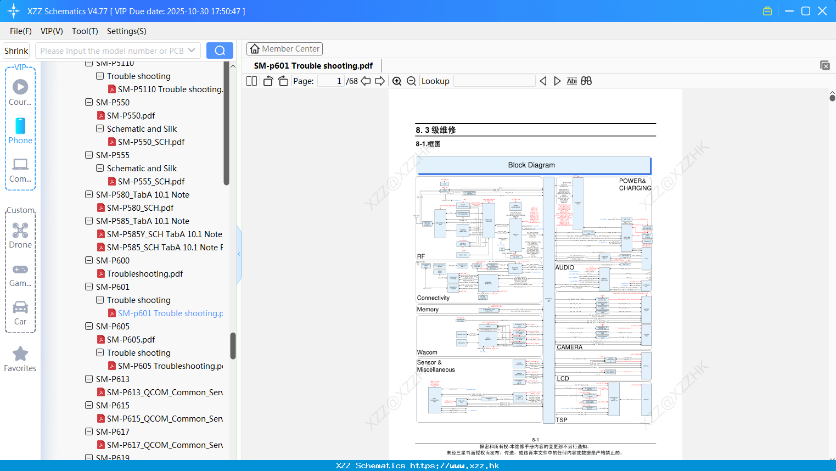Image resolution: width=836 pixels, height=471 pixels.
Task: Open the Courses sidebar category
Action: click(x=20, y=93)
